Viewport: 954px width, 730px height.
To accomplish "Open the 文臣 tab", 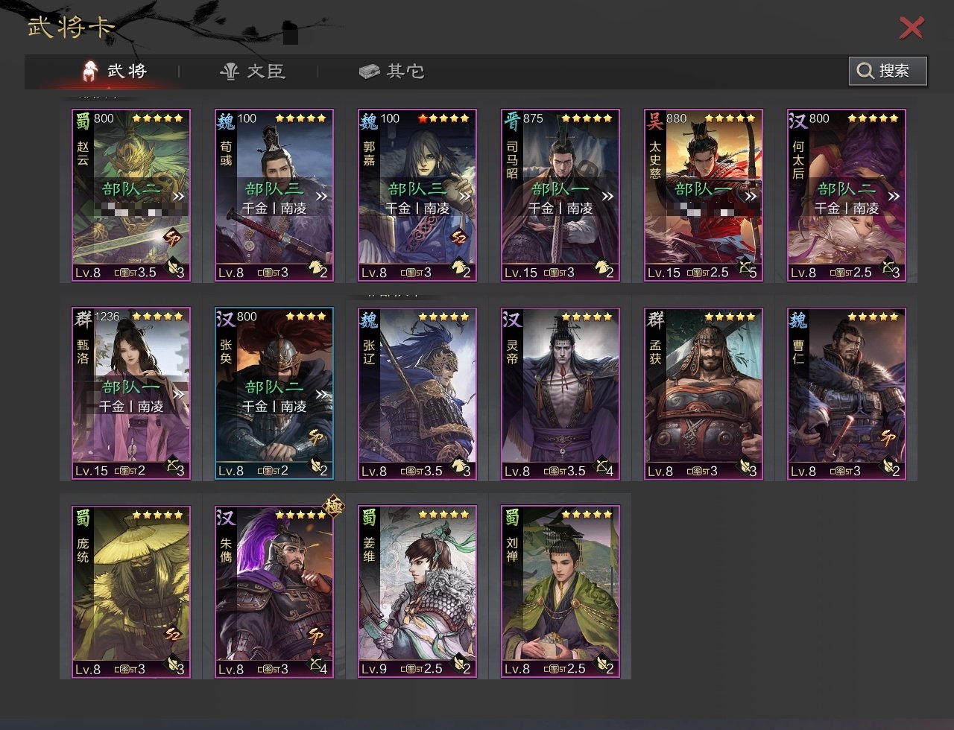I will 253,71.
